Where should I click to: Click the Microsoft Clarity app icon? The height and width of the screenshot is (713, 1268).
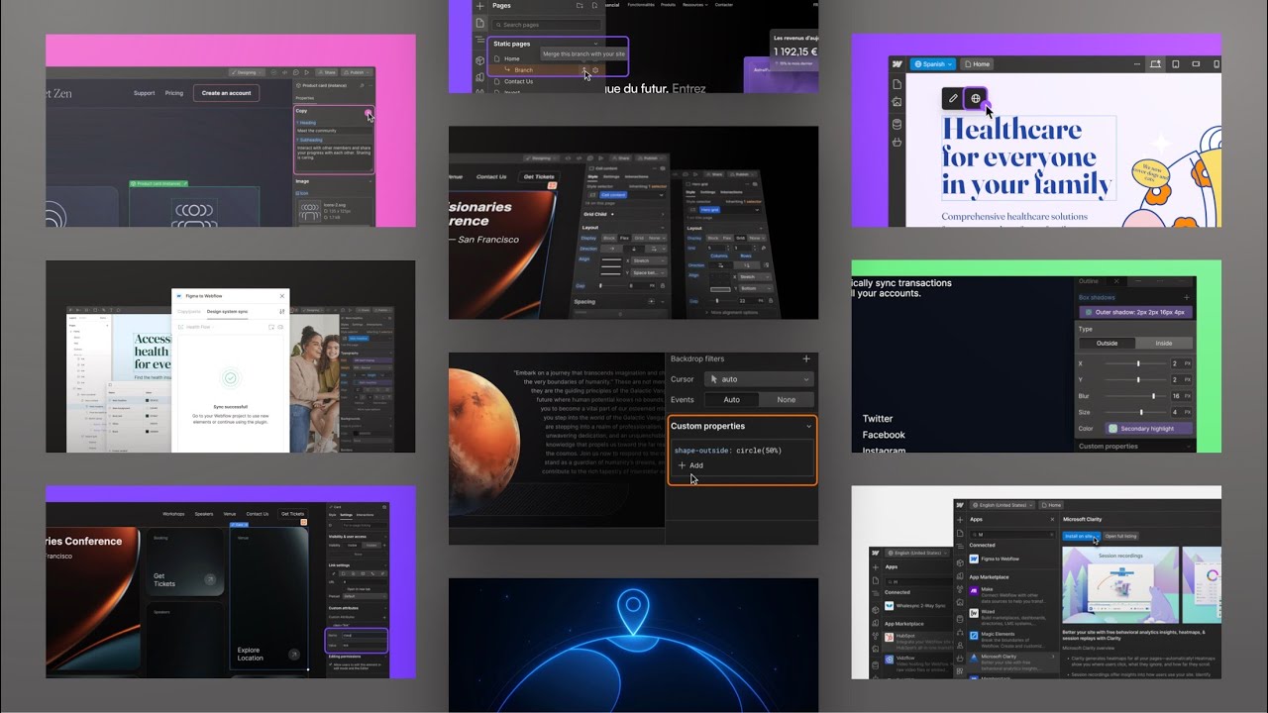(974, 658)
